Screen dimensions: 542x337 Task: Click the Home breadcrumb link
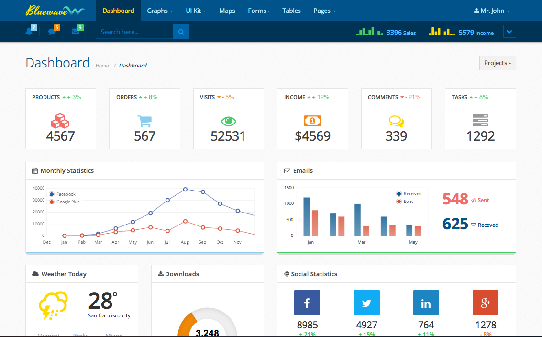pyautogui.click(x=102, y=66)
